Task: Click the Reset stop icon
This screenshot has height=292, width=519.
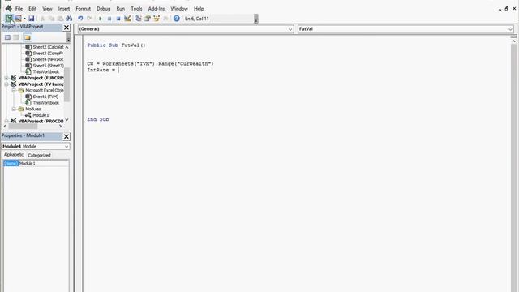Action: coord(118,19)
